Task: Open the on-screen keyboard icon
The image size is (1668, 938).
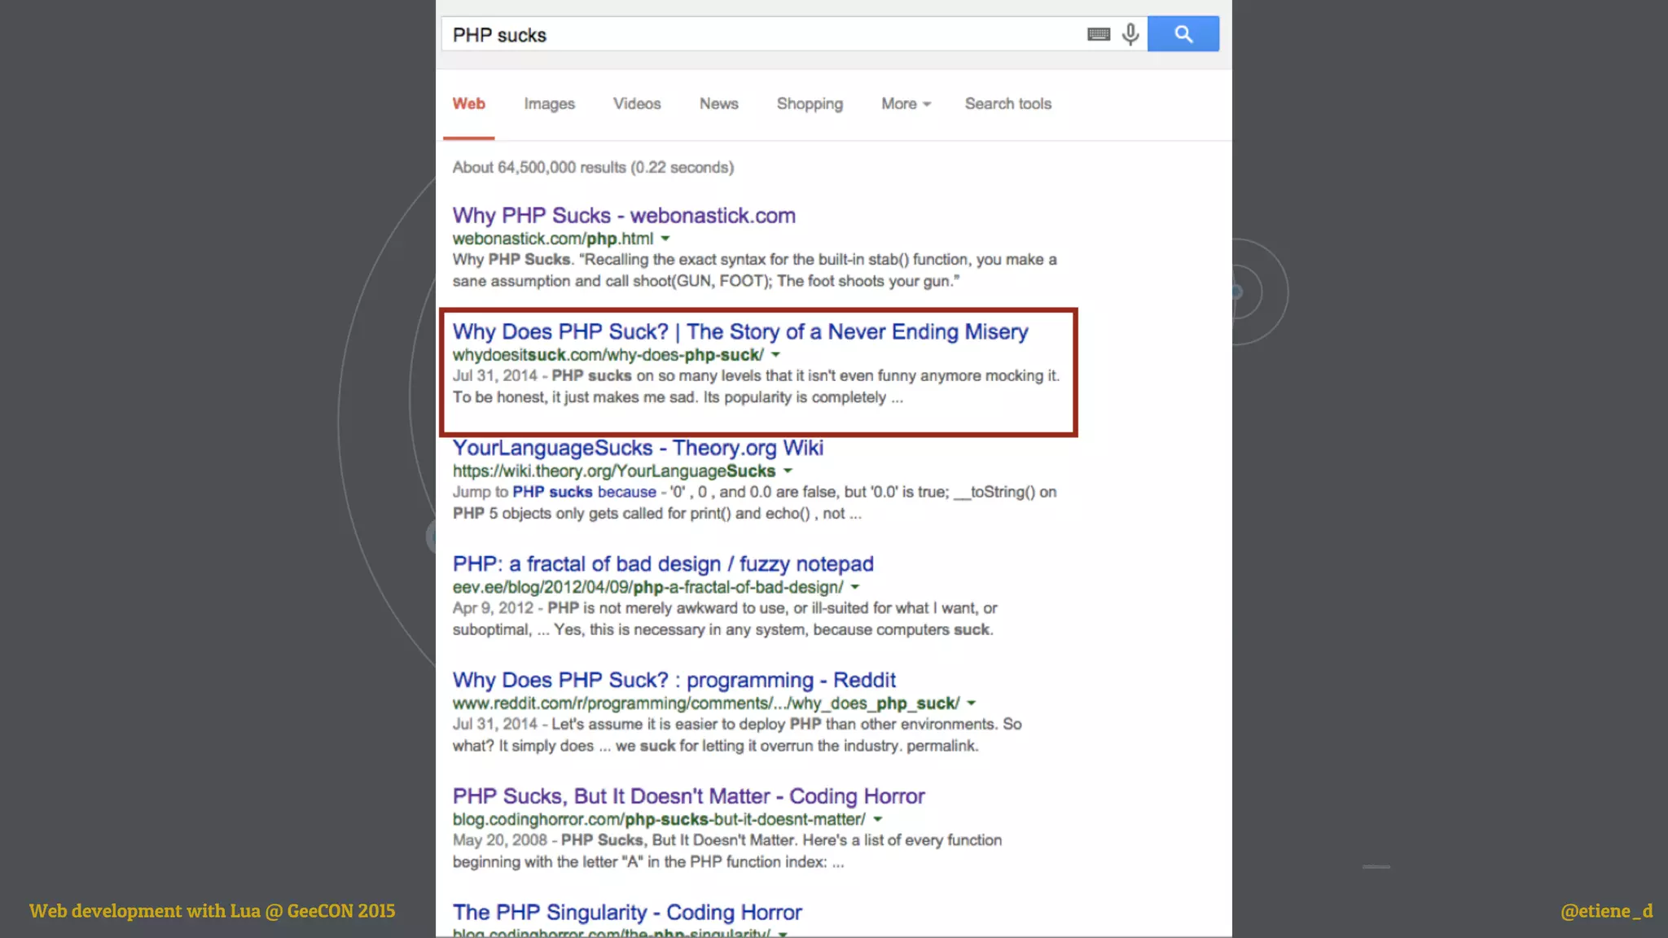Action: coord(1098,34)
